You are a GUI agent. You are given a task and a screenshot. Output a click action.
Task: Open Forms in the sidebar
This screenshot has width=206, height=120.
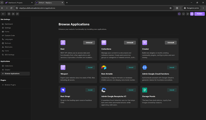(15, 32)
